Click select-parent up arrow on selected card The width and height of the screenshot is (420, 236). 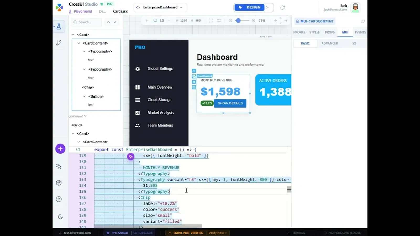(194, 71)
